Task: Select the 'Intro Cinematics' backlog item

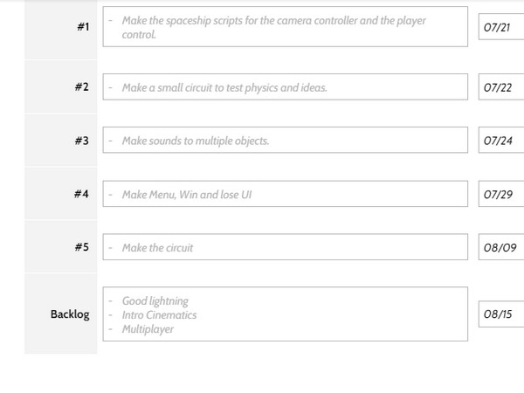Action: [159, 314]
